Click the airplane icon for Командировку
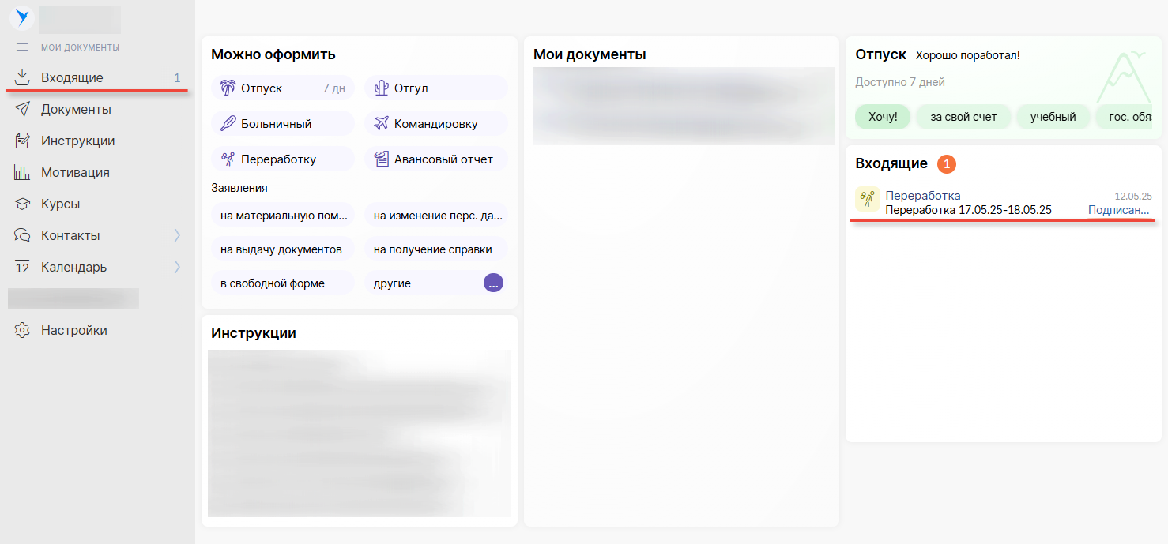This screenshot has height=544, width=1168. 381,124
